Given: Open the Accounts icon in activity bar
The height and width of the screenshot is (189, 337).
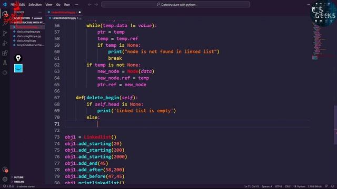Looking at the screenshot, I should coord(5,170).
